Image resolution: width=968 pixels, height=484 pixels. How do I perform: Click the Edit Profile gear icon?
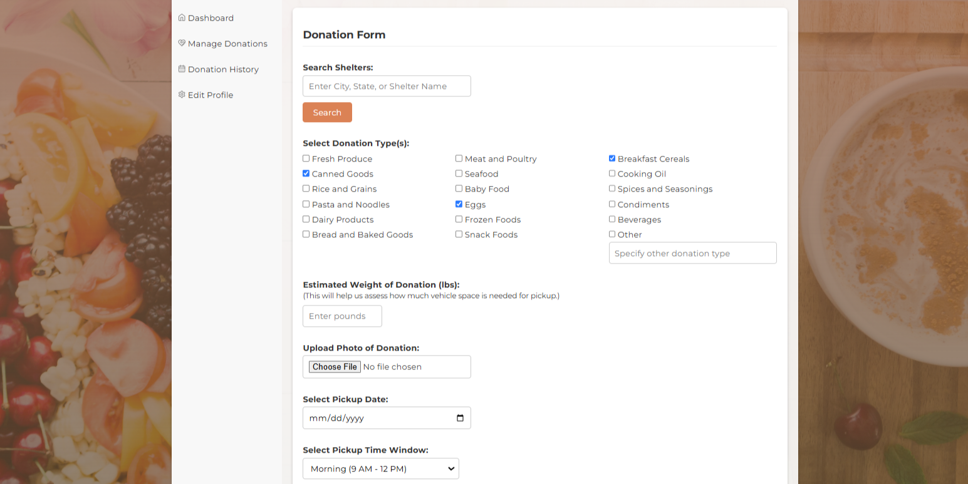coord(182,95)
